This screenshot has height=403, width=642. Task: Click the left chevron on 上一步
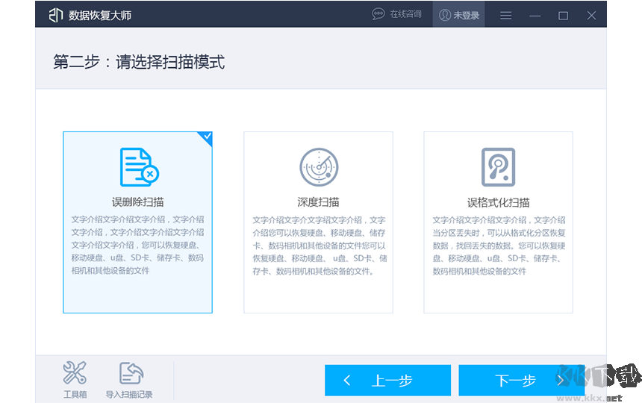347,381
